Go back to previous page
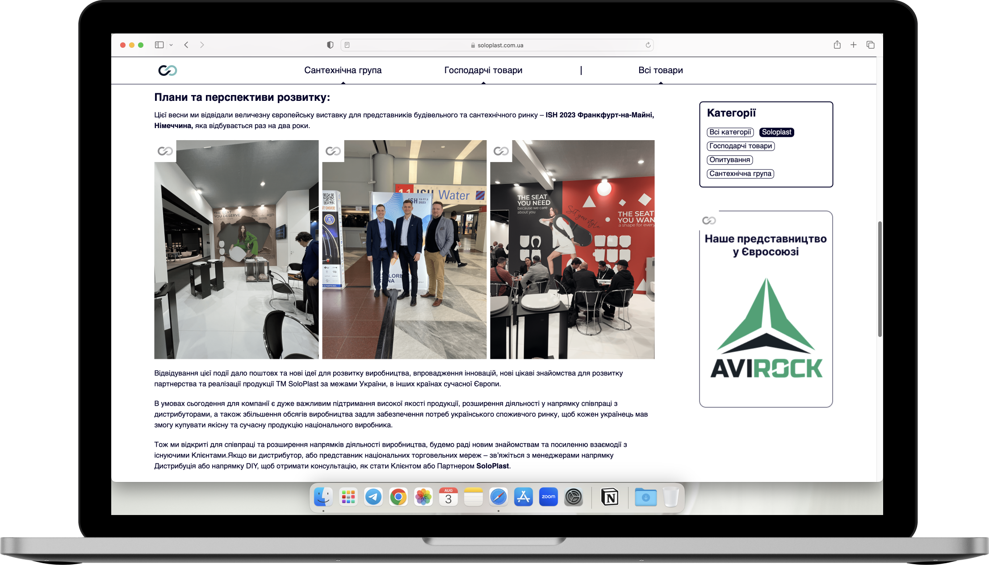 coord(186,45)
